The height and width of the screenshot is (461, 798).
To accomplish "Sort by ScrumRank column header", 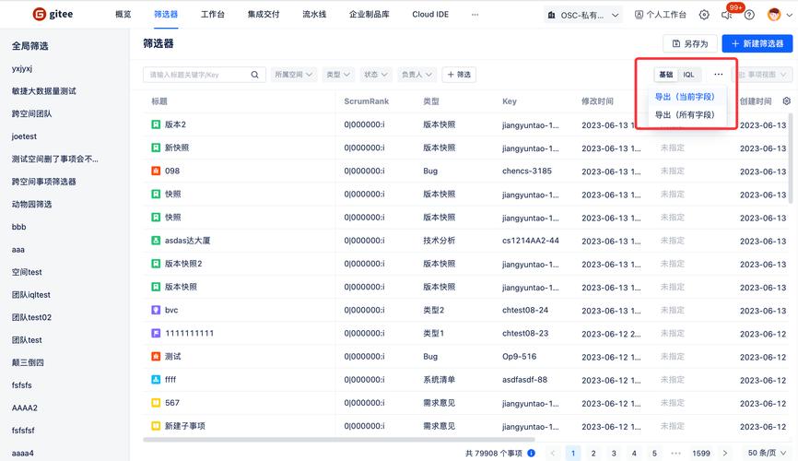I will (367, 101).
